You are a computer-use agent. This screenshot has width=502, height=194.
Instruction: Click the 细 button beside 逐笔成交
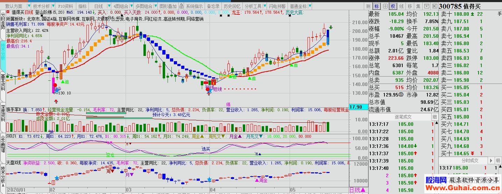(x=434, y=116)
